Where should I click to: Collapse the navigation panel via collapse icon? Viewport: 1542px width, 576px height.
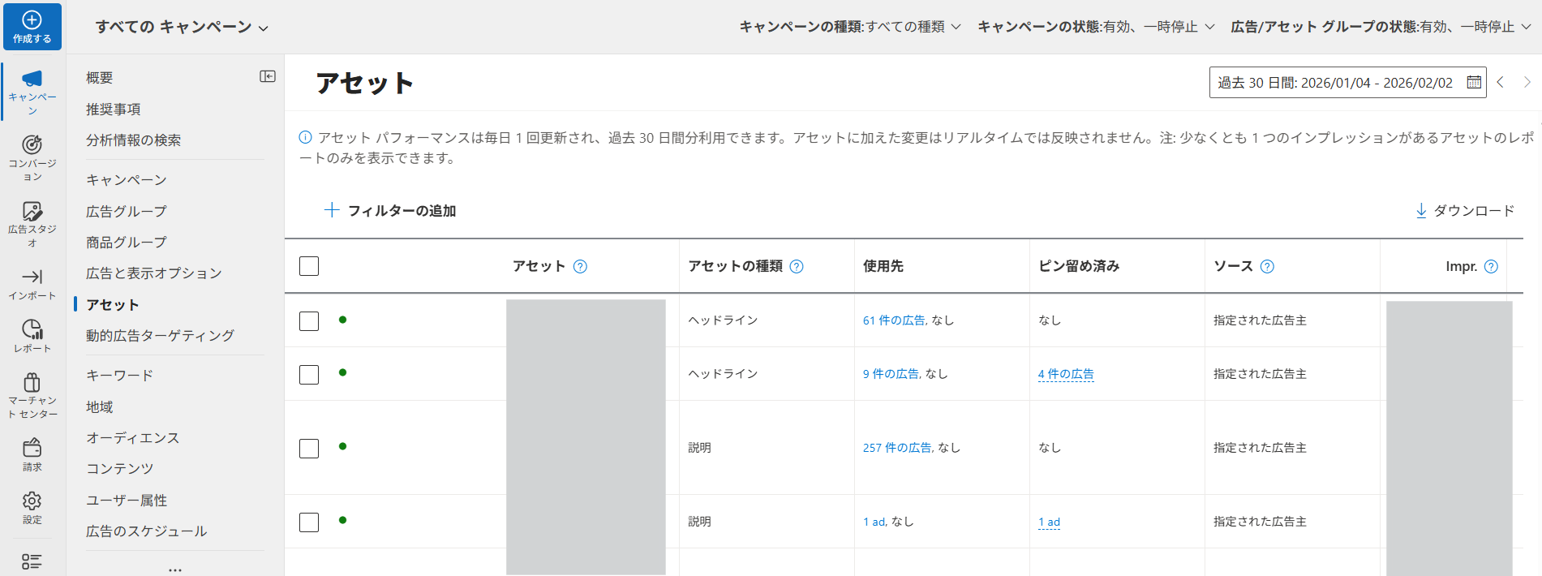267,76
